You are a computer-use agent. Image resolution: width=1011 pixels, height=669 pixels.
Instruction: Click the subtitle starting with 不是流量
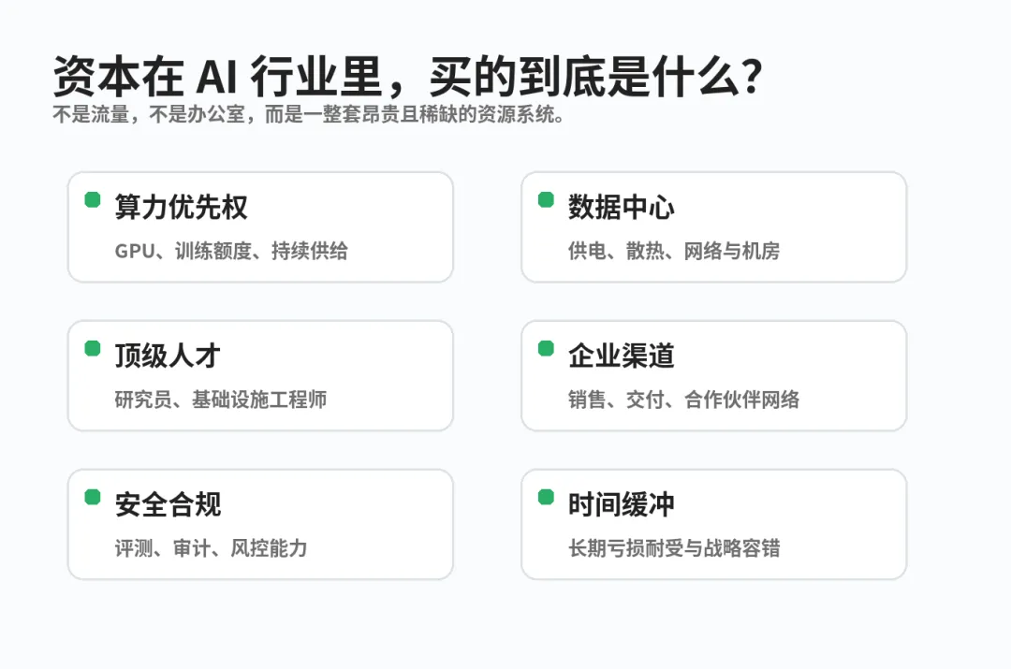[x=308, y=115]
